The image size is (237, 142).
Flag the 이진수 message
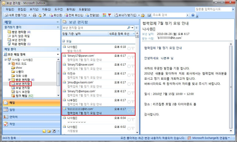coord(133,75)
